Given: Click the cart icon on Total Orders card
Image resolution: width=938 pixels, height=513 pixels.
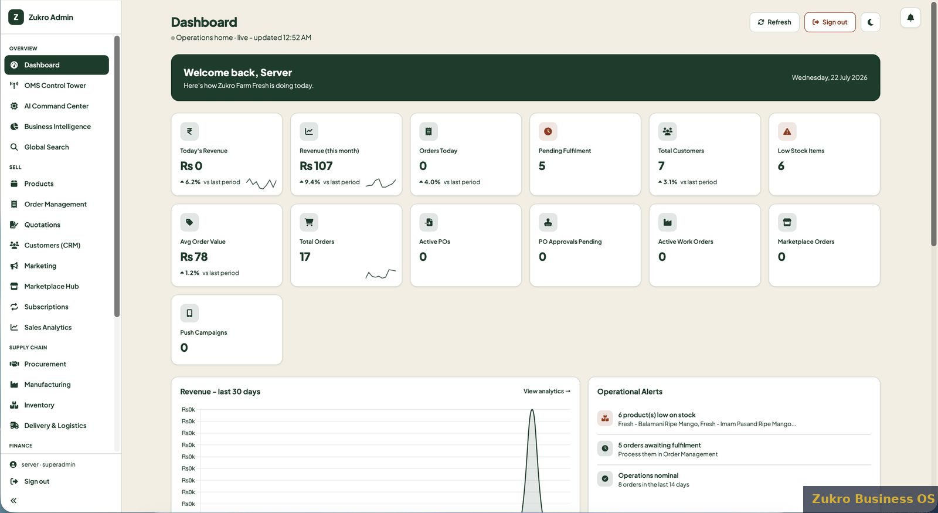Looking at the screenshot, I should pyautogui.click(x=309, y=222).
